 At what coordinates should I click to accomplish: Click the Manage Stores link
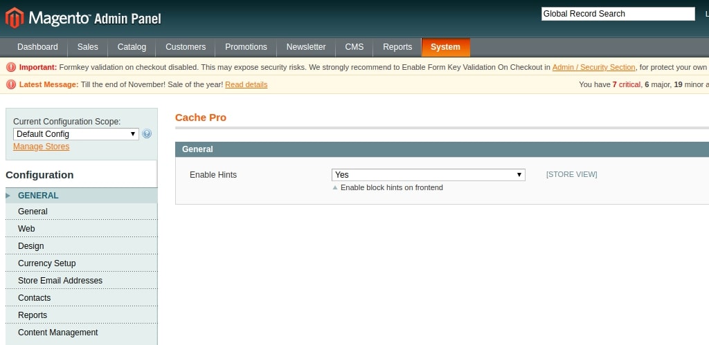click(41, 147)
